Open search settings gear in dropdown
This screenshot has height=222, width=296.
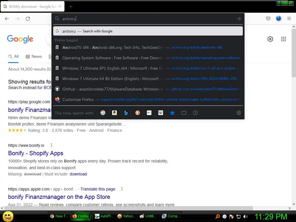pos(238,113)
